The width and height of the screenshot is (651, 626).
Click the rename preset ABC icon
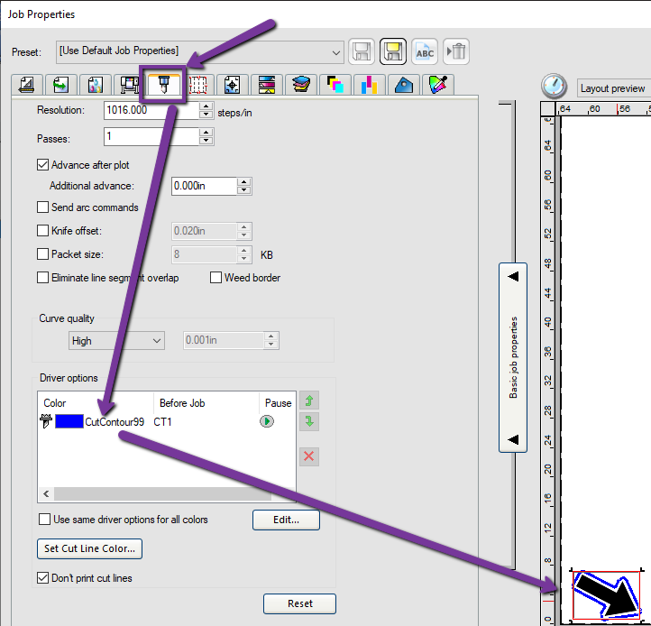pyautogui.click(x=424, y=51)
